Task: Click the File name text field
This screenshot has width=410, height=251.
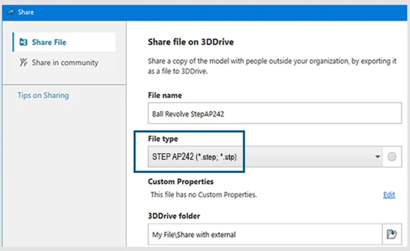Action: [274, 114]
